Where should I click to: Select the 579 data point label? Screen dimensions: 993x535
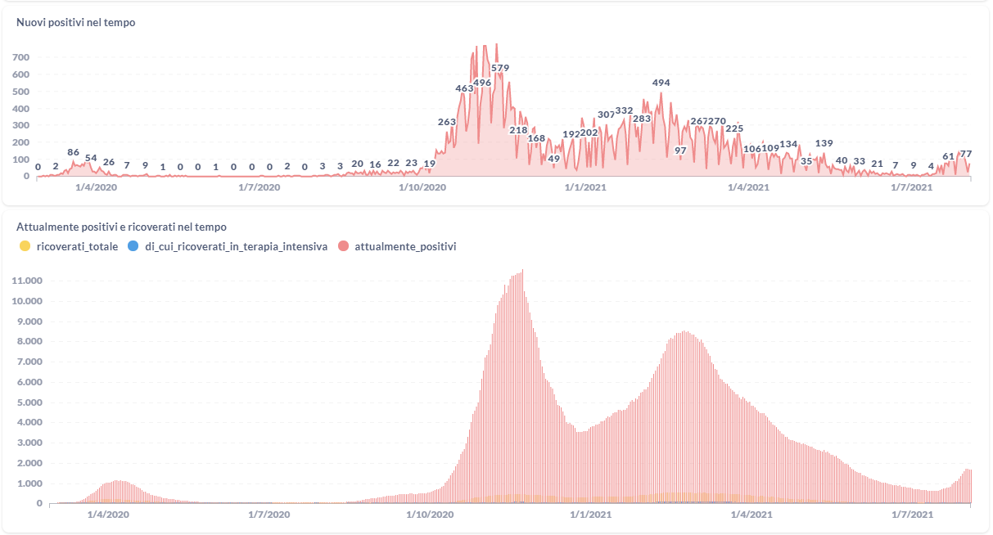500,68
